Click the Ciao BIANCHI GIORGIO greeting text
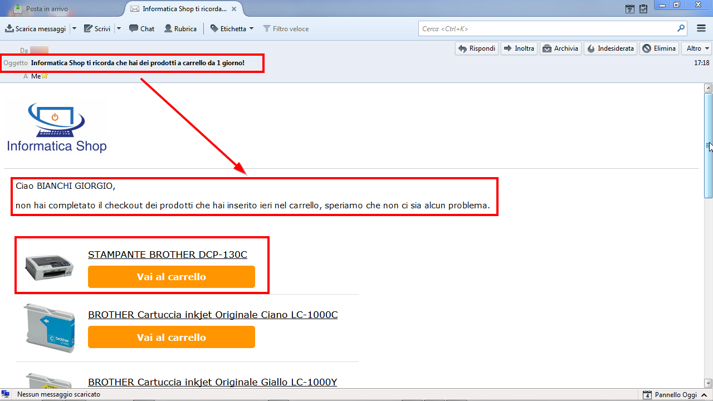713x401 pixels. (x=65, y=185)
